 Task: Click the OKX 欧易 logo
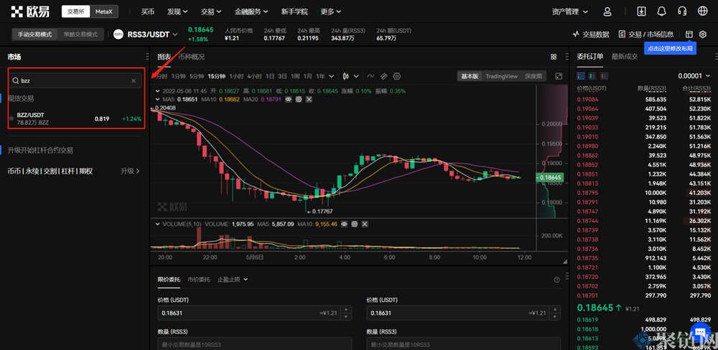pos(30,11)
